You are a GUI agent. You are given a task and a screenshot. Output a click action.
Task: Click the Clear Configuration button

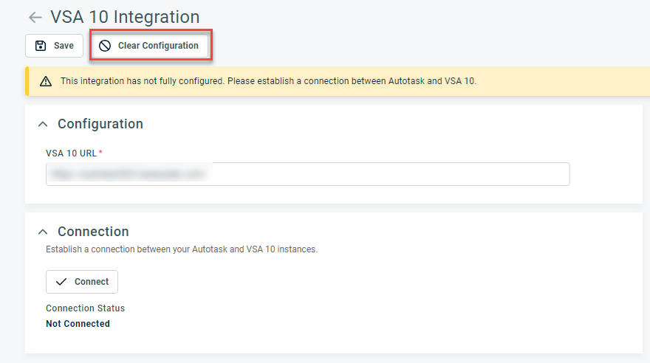(149, 46)
